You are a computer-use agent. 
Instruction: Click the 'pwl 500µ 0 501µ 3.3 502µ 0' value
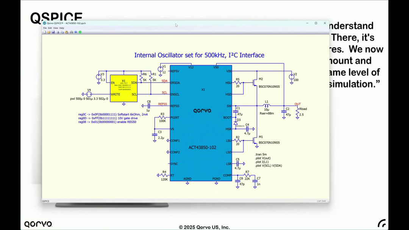click(x=89, y=99)
